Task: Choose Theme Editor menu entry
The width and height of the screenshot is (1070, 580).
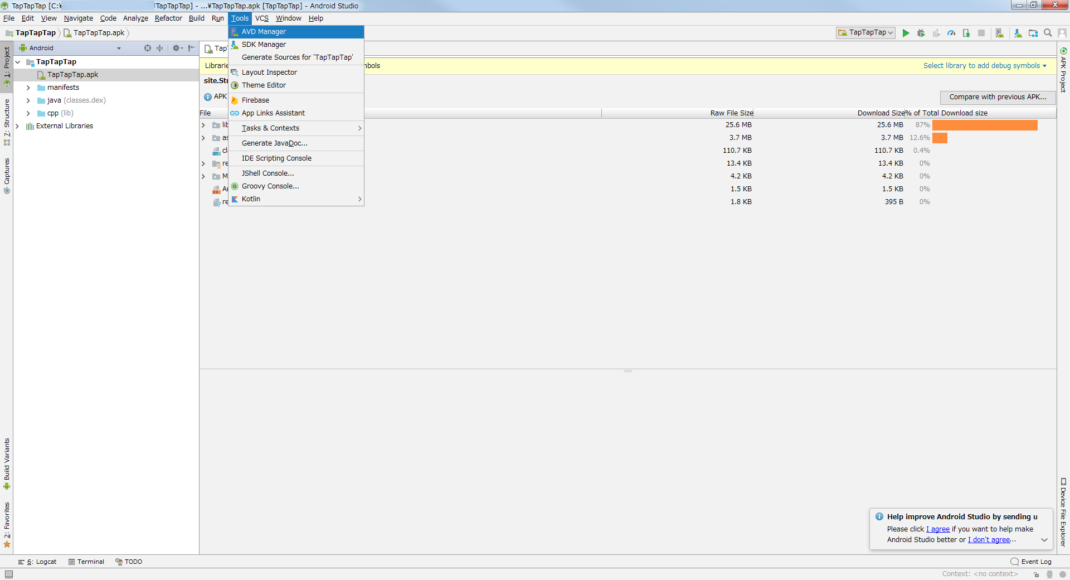Action: coord(296,85)
